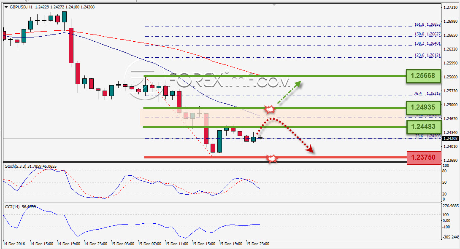Click price axis value 1.25990
This screenshot has height=249, width=460.
click(451, 63)
